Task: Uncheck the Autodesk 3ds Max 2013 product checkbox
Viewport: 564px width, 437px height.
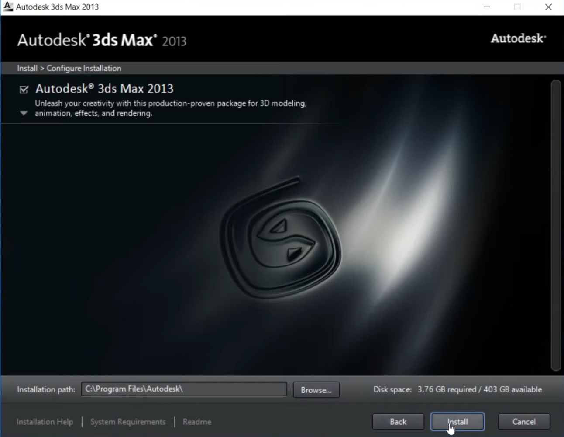Action: (24, 89)
